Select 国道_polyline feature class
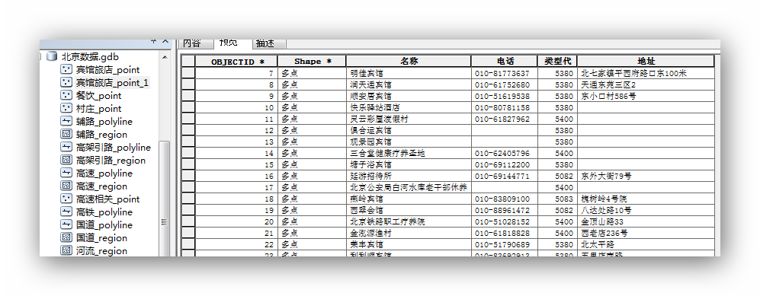The image size is (760, 296). pyautogui.click(x=104, y=225)
